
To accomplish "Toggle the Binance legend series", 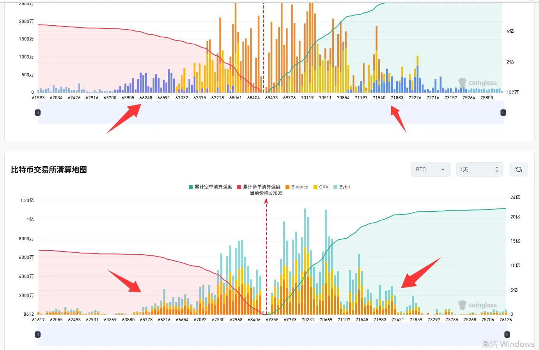I will coord(297,187).
